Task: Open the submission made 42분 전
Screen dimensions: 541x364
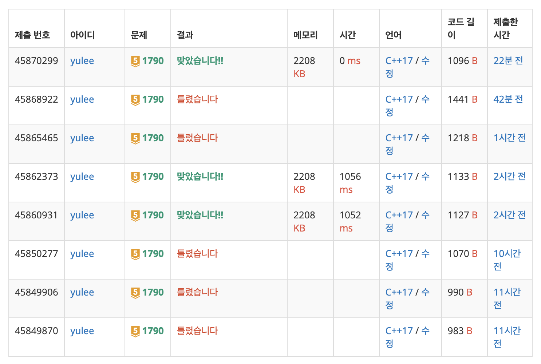Action: click(508, 99)
